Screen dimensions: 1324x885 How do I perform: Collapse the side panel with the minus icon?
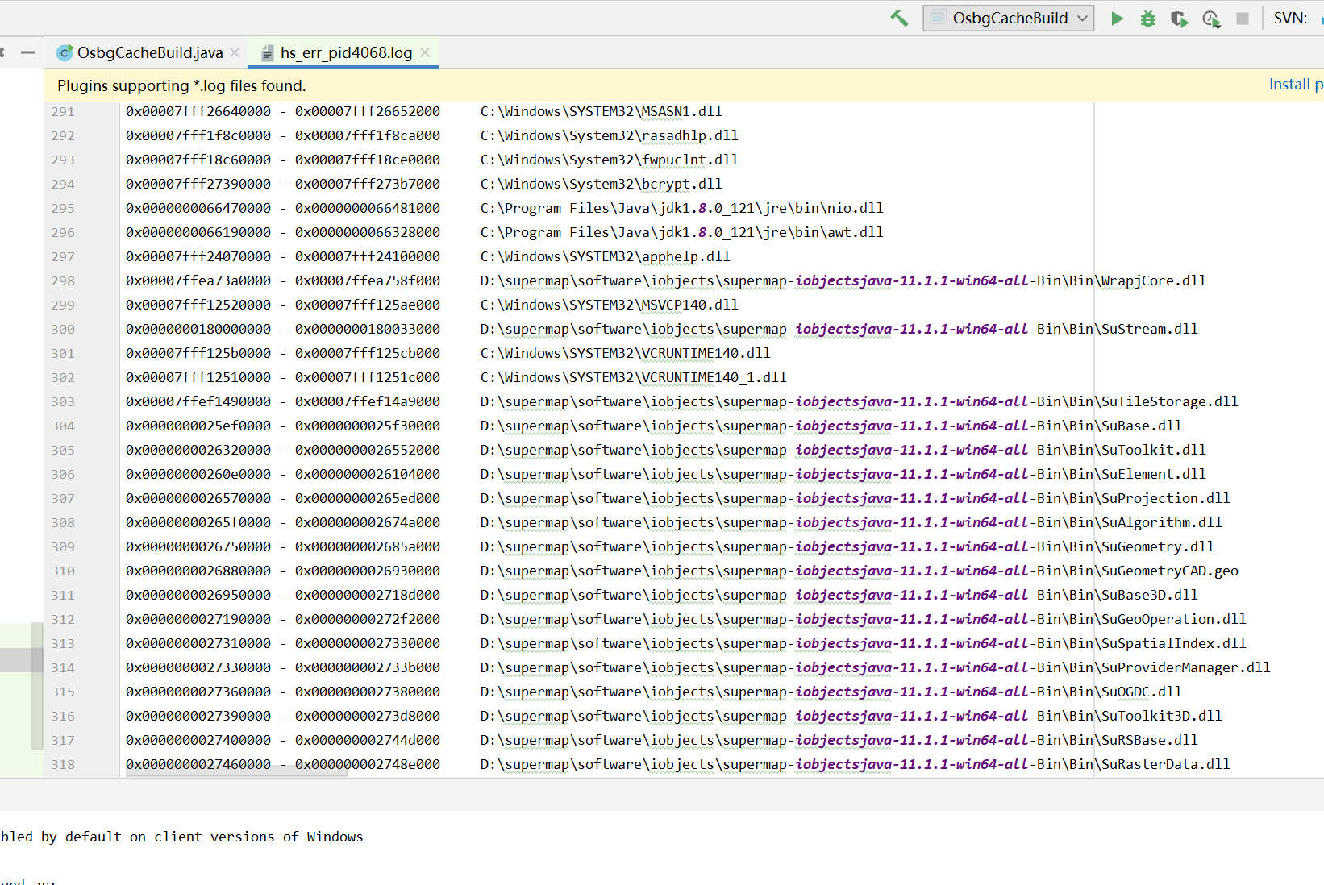(x=28, y=52)
